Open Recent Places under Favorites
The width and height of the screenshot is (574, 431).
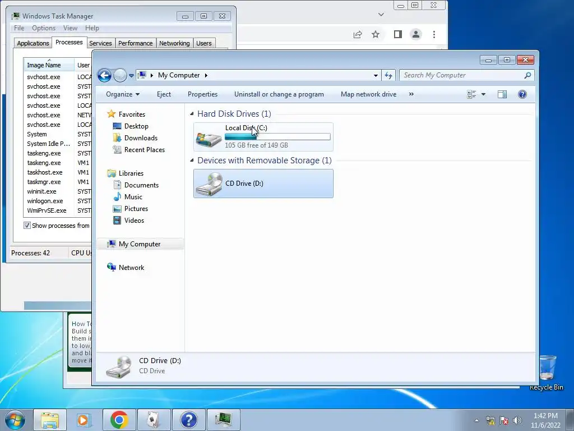click(144, 149)
